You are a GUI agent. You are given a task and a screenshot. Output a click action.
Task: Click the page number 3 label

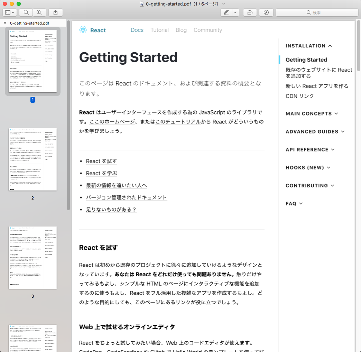pos(33,296)
